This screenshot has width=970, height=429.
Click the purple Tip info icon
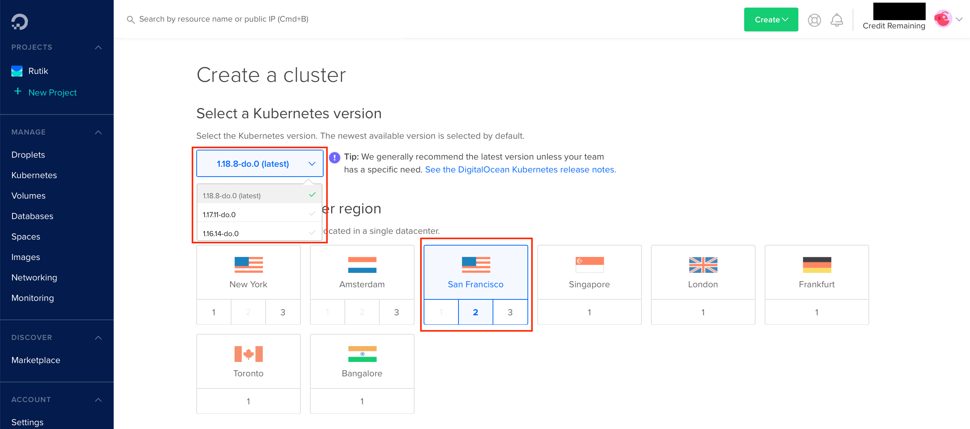click(334, 158)
